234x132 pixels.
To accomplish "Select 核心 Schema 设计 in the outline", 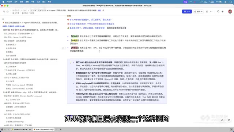I will point(13,100).
